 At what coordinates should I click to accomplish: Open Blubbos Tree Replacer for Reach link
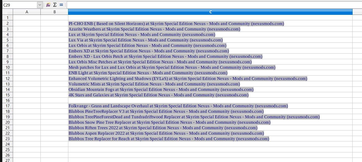(169, 139)
